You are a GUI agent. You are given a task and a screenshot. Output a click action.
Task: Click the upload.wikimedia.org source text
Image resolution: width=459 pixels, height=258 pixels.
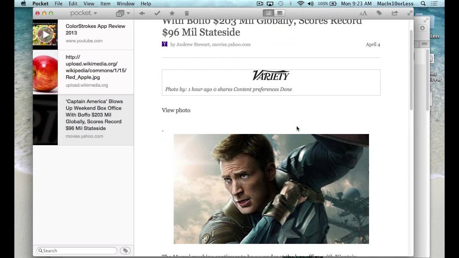tap(87, 85)
